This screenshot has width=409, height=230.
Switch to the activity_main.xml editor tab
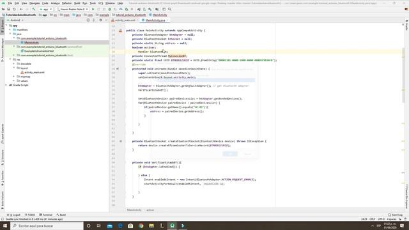coord(125,20)
